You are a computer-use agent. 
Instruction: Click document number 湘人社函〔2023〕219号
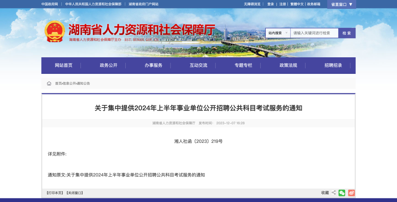(x=198, y=141)
